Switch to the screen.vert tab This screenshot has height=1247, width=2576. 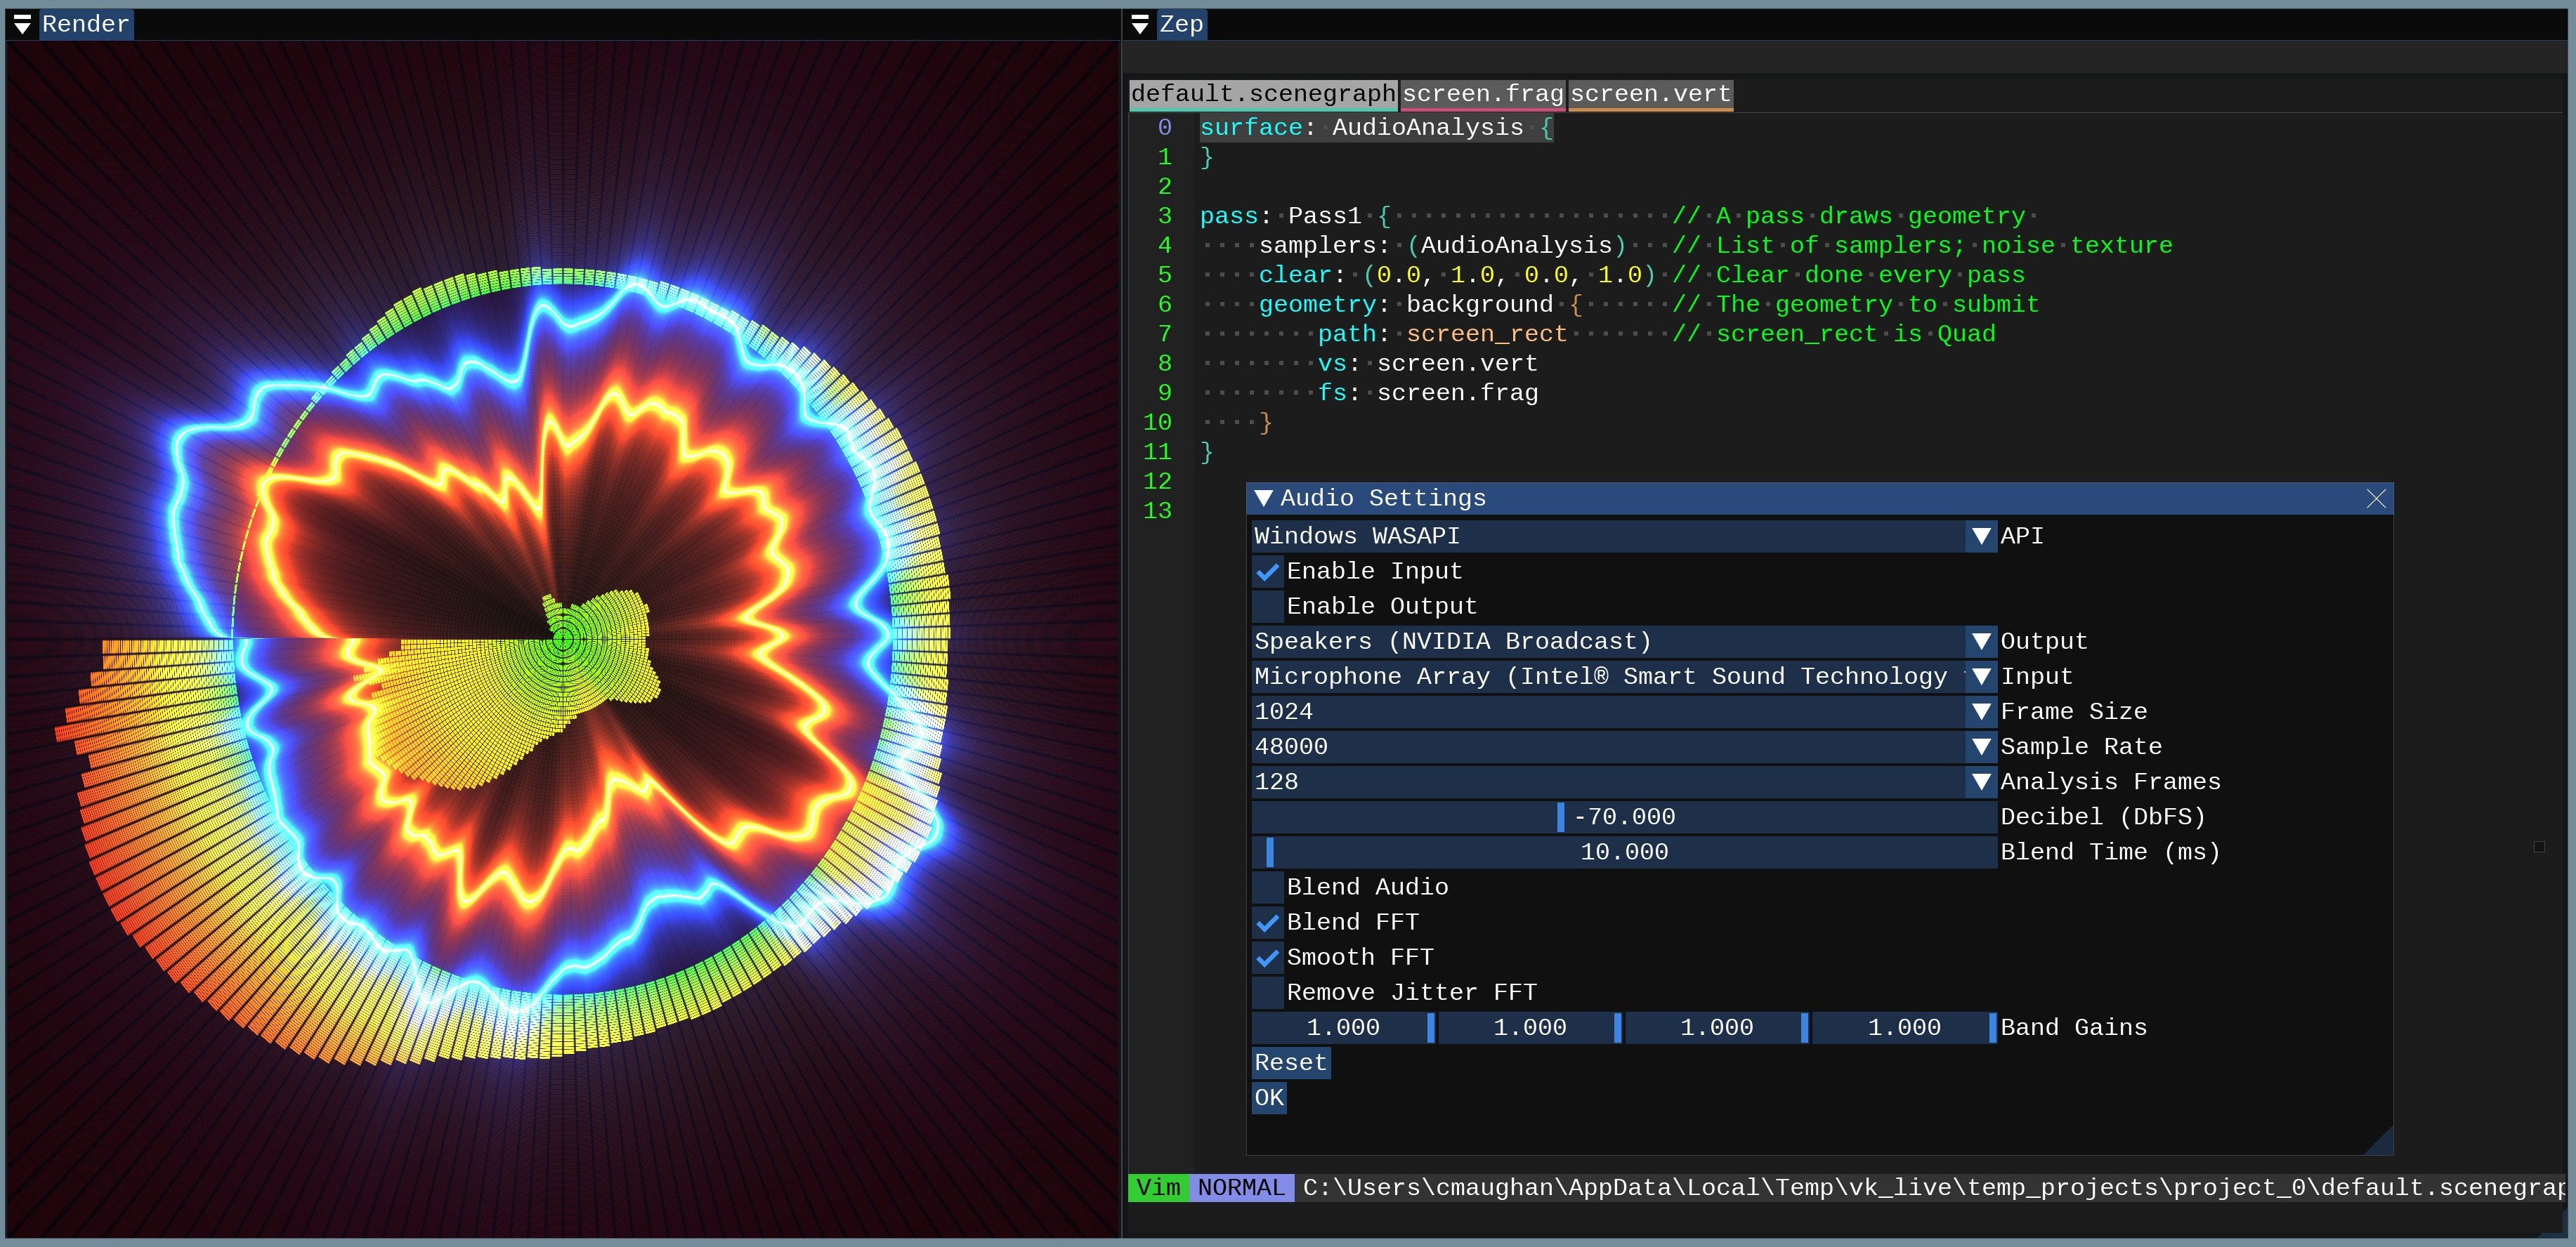point(1650,94)
